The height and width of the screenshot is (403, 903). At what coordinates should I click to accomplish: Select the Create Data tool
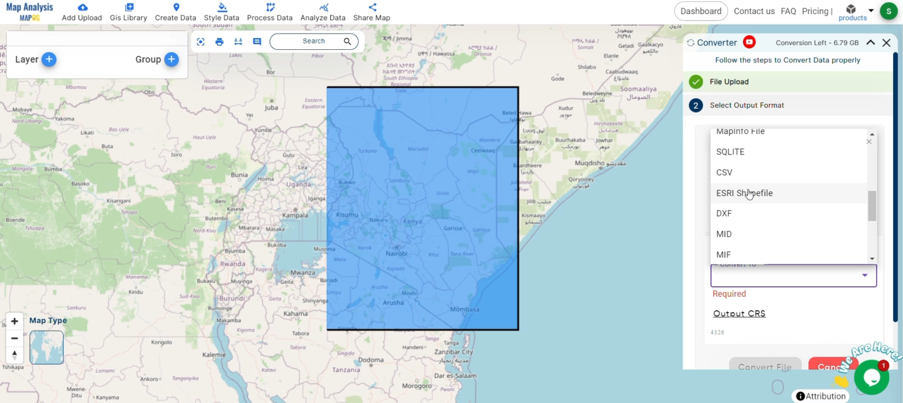pos(175,11)
